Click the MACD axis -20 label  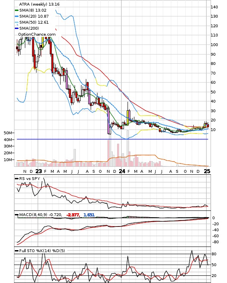pos(215,224)
